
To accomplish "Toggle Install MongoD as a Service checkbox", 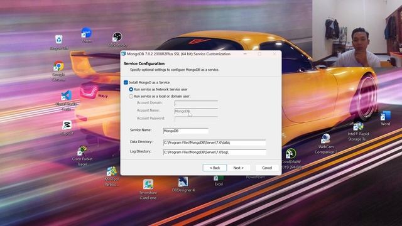I will point(126,82).
